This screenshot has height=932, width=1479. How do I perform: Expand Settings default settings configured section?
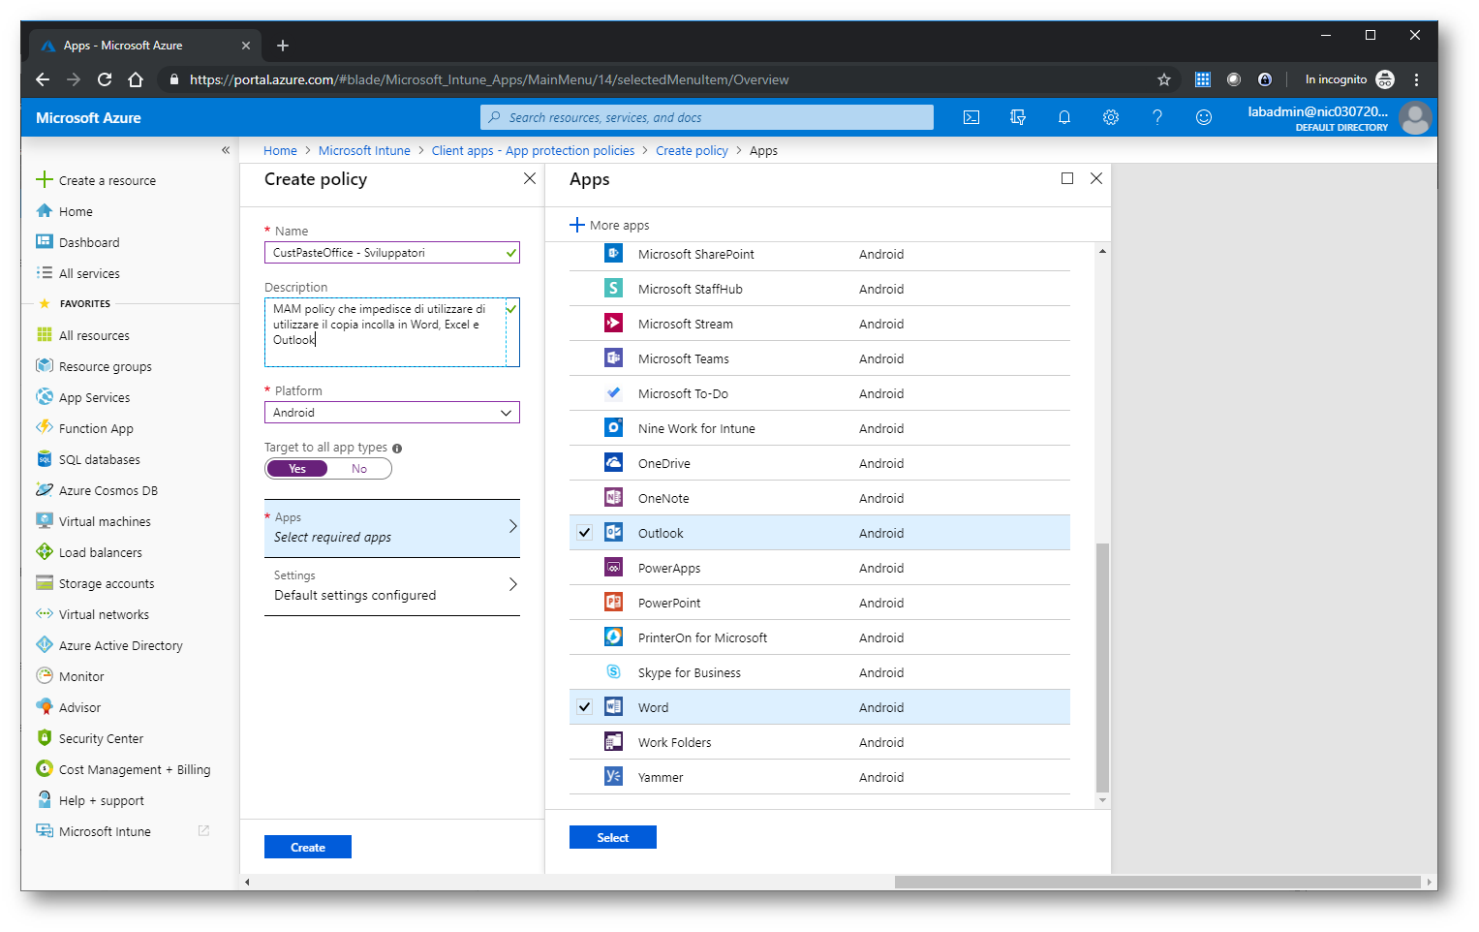tap(392, 586)
